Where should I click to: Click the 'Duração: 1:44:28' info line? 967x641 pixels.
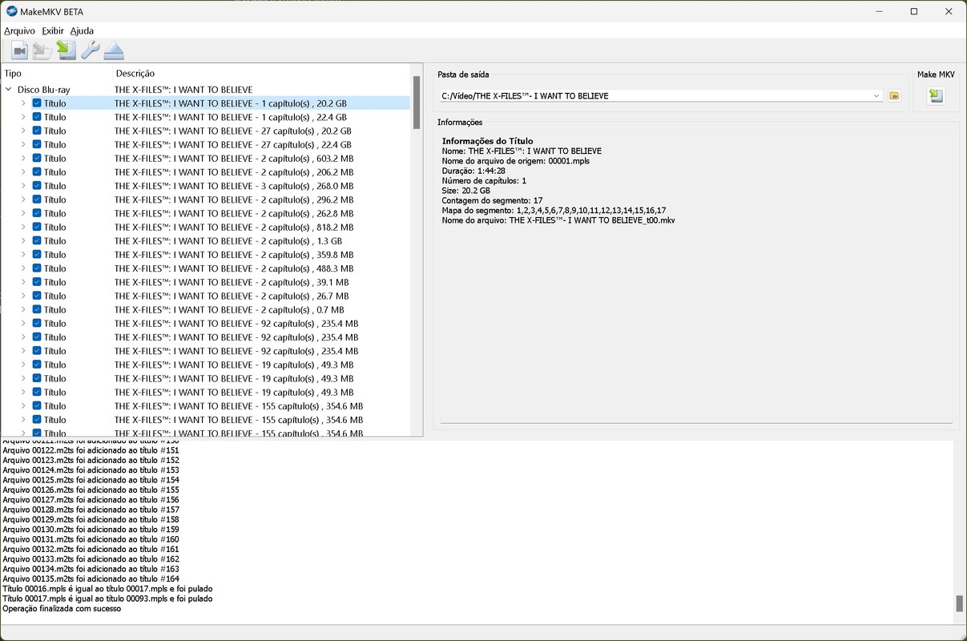pyautogui.click(x=473, y=171)
